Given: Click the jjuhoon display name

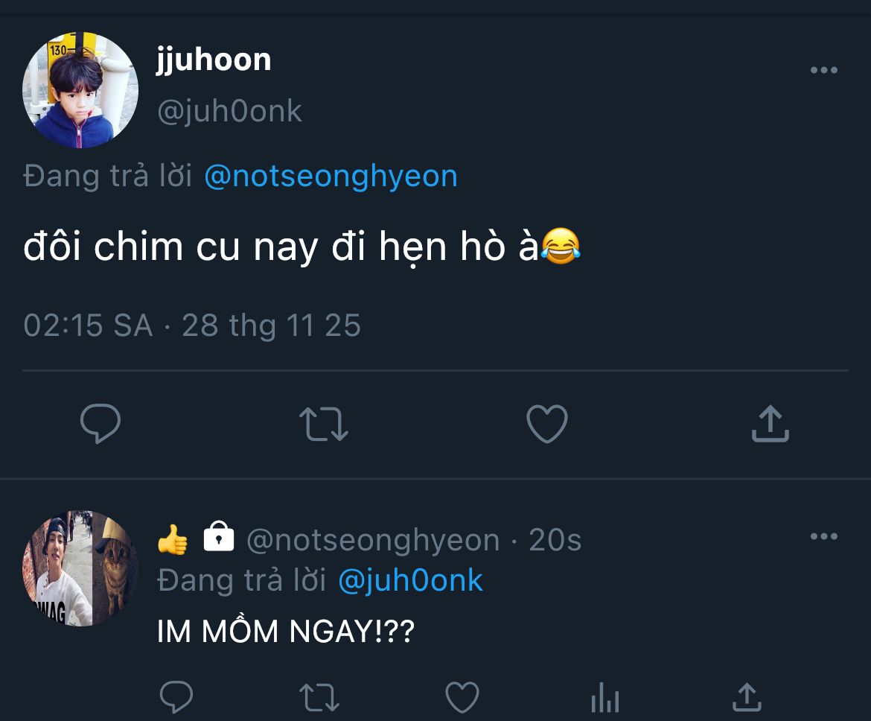Looking at the screenshot, I should click(214, 60).
